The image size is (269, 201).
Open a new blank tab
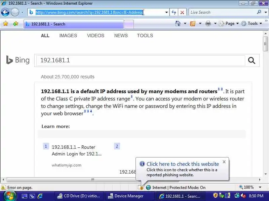pos(129,24)
